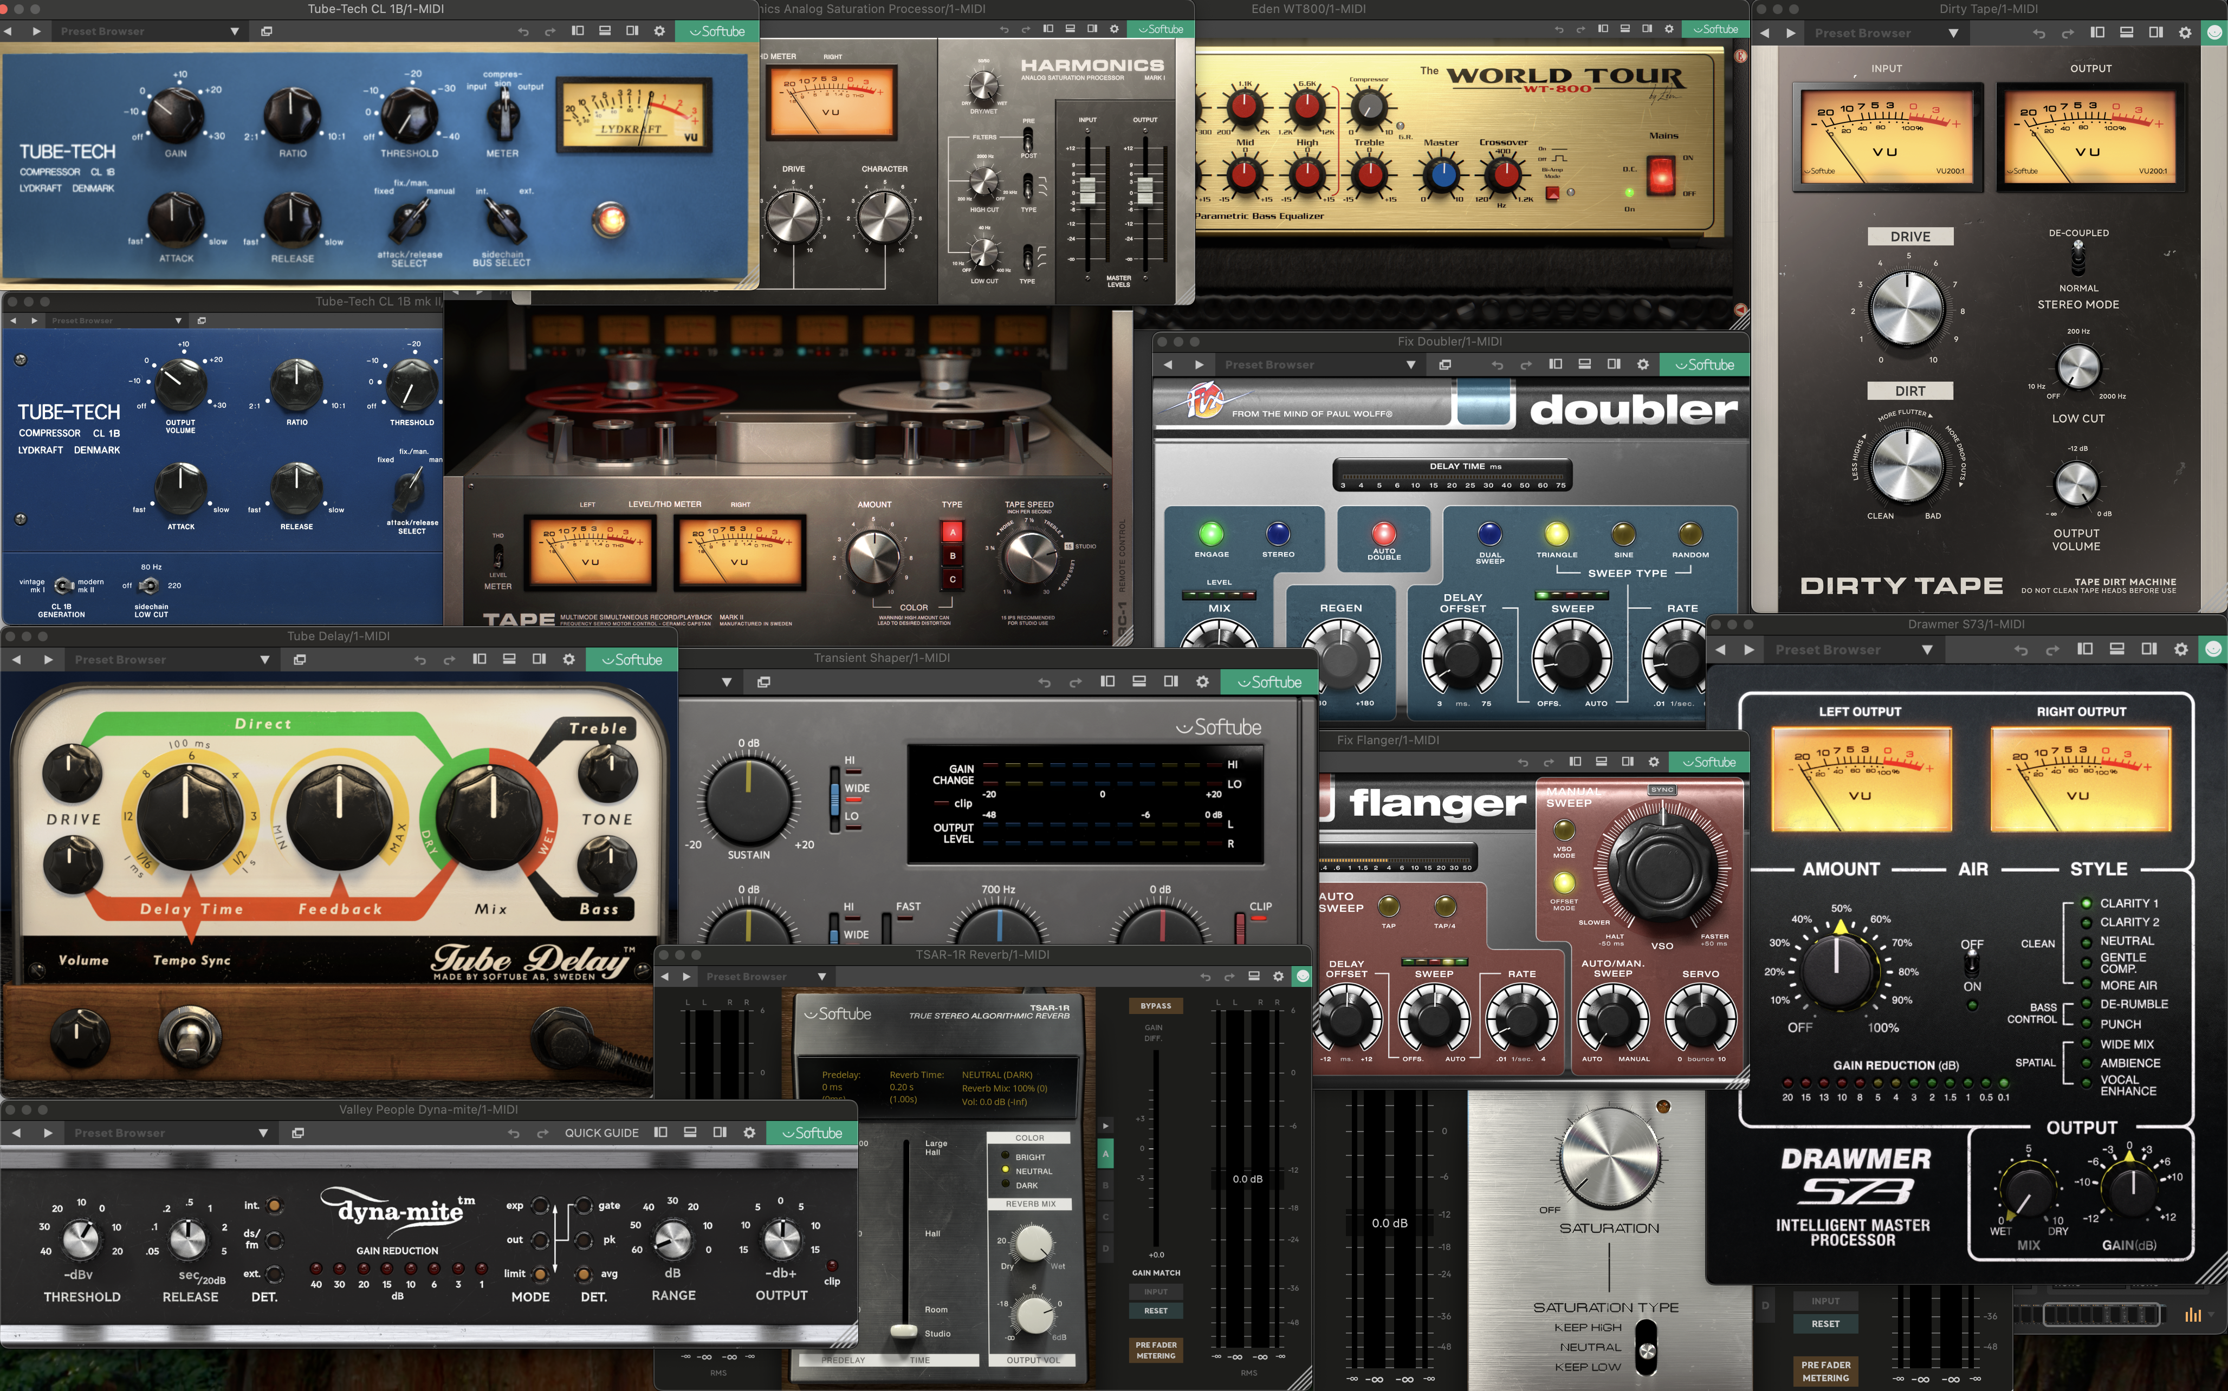Click BYPASS button in TSAR-1R Reverb
2228x1391 pixels.
tap(1156, 1005)
